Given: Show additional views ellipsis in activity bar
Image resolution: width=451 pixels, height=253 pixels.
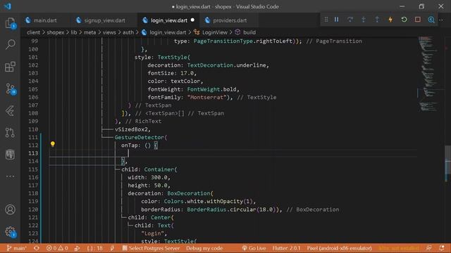Looking at the screenshot, I should click(11, 176).
